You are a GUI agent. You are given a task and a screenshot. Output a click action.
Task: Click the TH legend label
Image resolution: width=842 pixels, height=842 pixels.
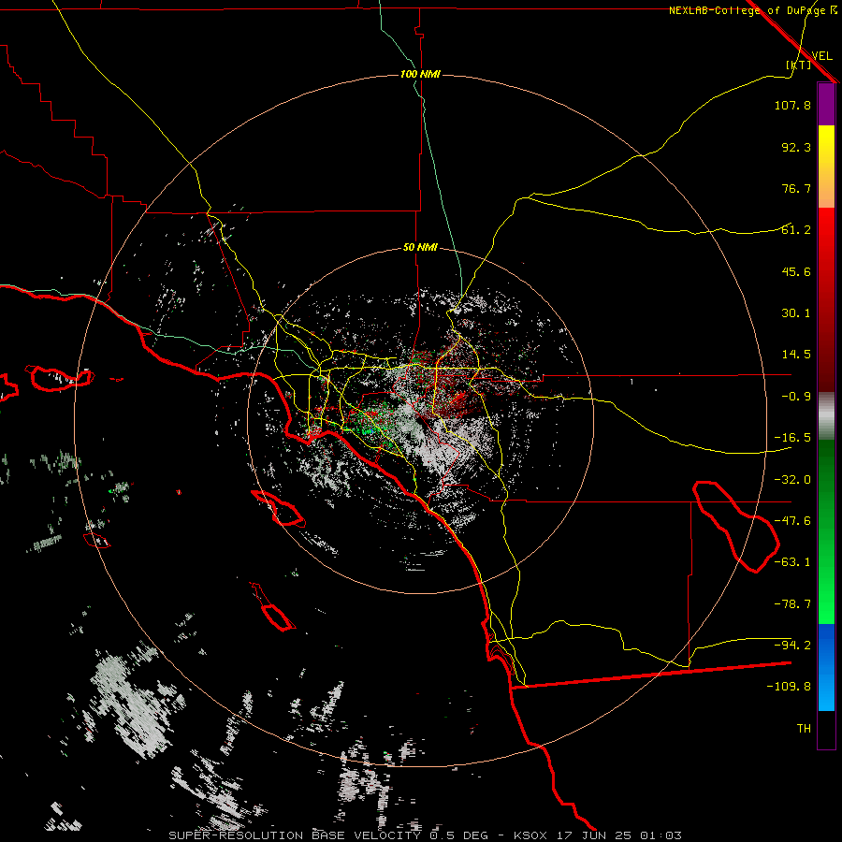click(804, 729)
